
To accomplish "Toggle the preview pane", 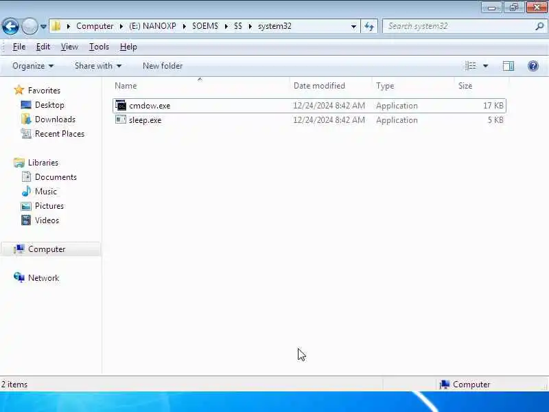I will [509, 66].
